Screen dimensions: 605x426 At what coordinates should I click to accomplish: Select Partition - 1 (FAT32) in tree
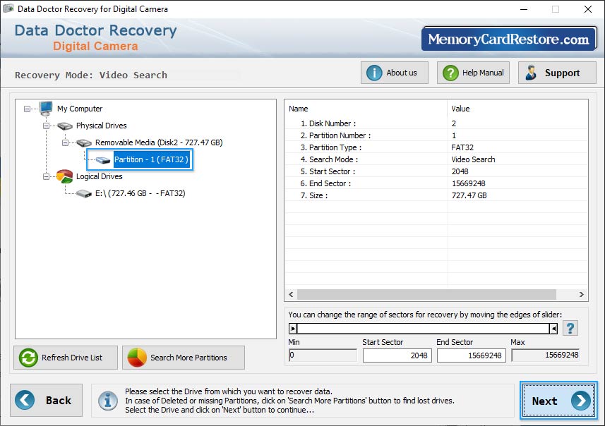tap(151, 159)
